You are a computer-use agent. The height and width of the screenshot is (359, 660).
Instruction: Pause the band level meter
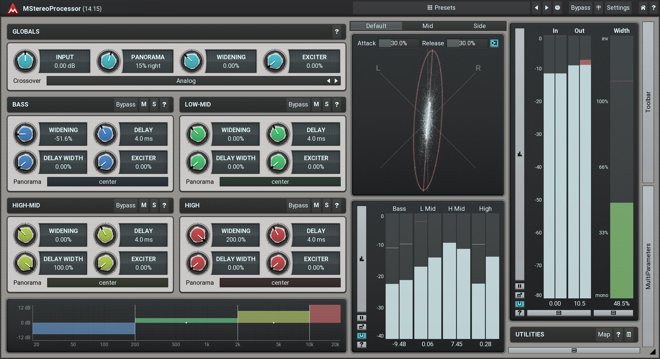[x=361, y=318]
